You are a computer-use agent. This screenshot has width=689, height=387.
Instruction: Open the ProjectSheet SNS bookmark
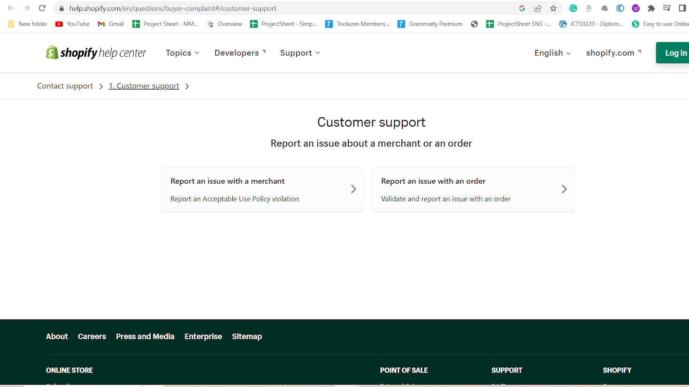click(518, 24)
